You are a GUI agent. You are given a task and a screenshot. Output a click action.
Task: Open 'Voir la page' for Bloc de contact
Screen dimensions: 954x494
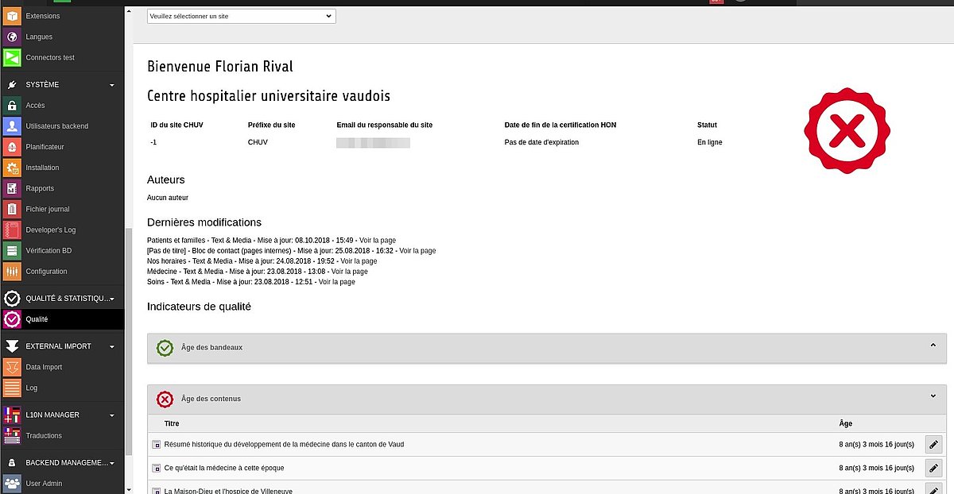417,250
